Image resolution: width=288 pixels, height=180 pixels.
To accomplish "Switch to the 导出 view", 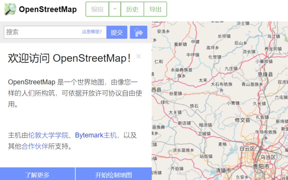I will tap(156, 9).
